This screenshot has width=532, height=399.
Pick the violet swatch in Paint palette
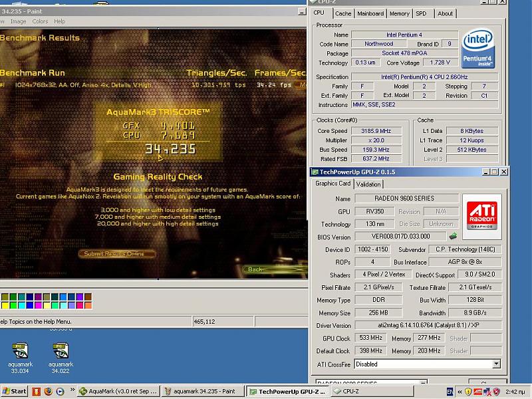(79, 297)
